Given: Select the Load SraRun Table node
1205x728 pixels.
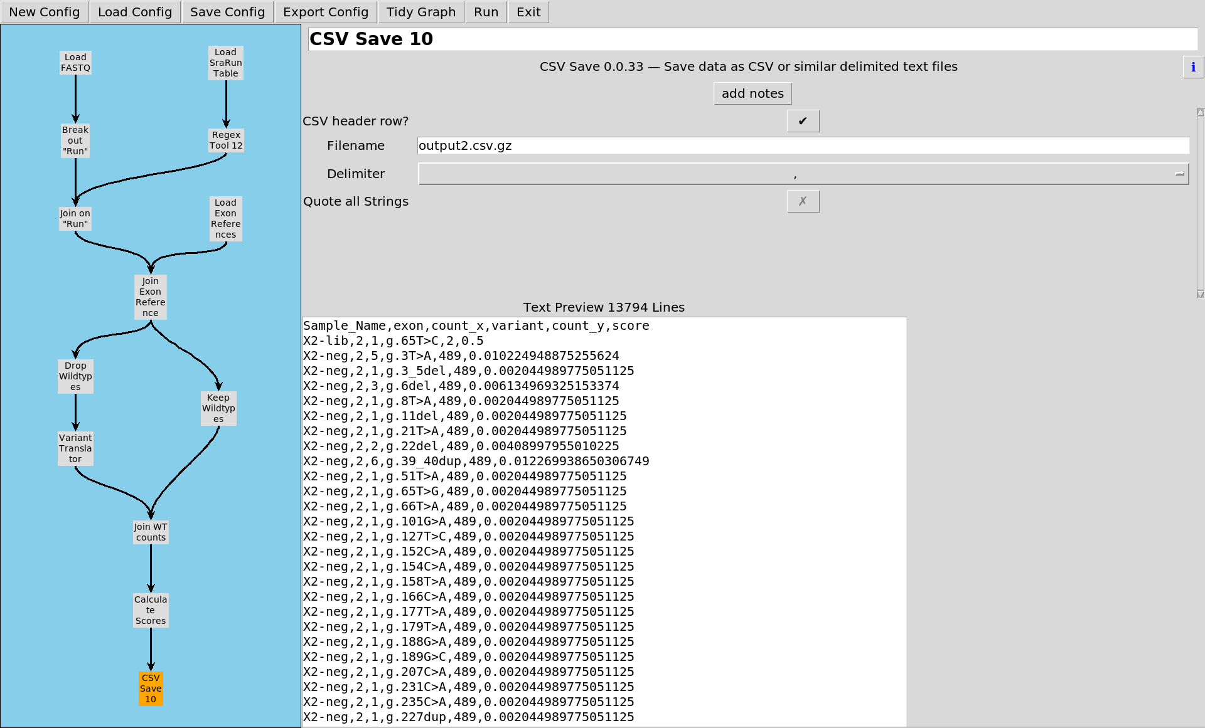Looking at the screenshot, I should (x=225, y=63).
